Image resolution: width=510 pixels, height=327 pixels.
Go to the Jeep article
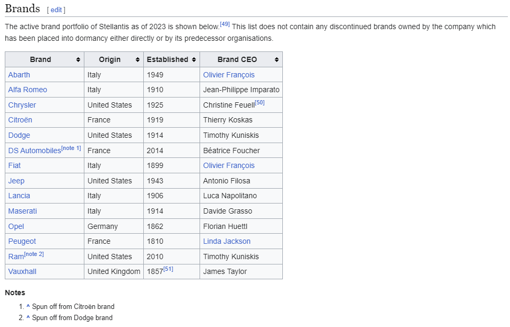tap(16, 181)
